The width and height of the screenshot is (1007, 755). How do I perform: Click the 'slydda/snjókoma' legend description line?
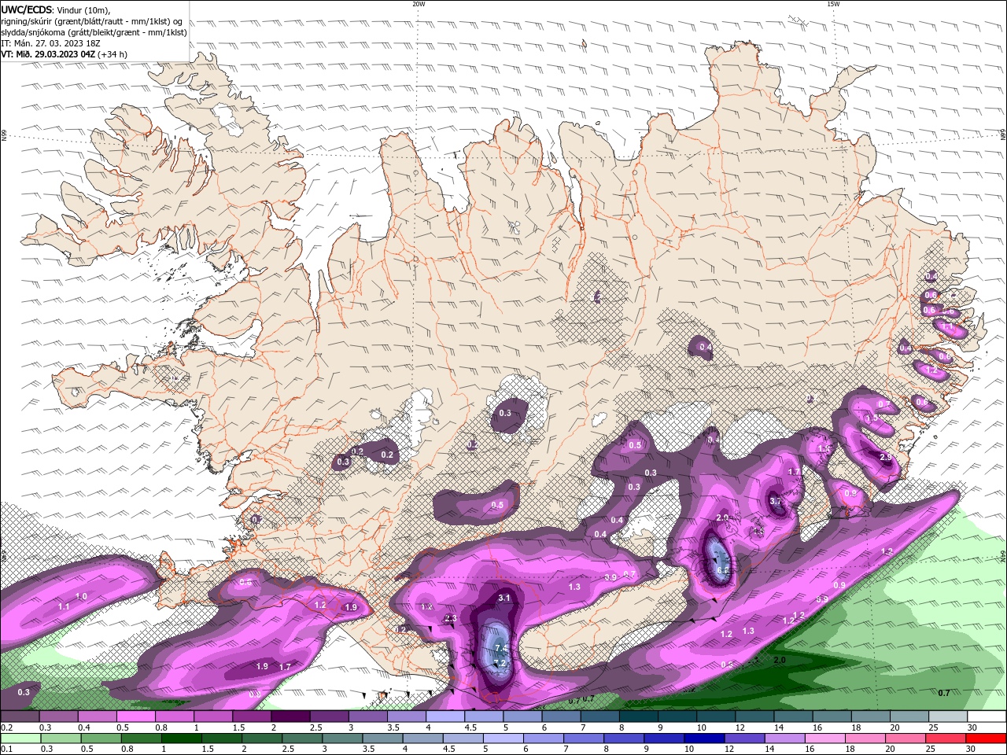pos(94,32)
